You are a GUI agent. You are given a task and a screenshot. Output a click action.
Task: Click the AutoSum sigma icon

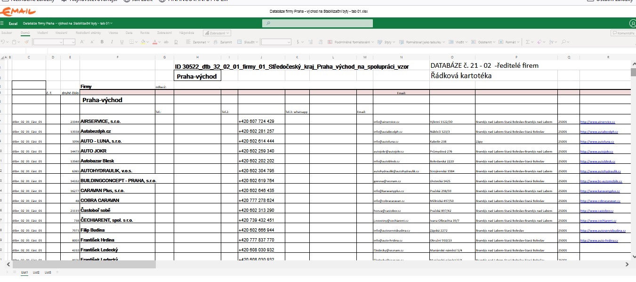coord(527,42)
